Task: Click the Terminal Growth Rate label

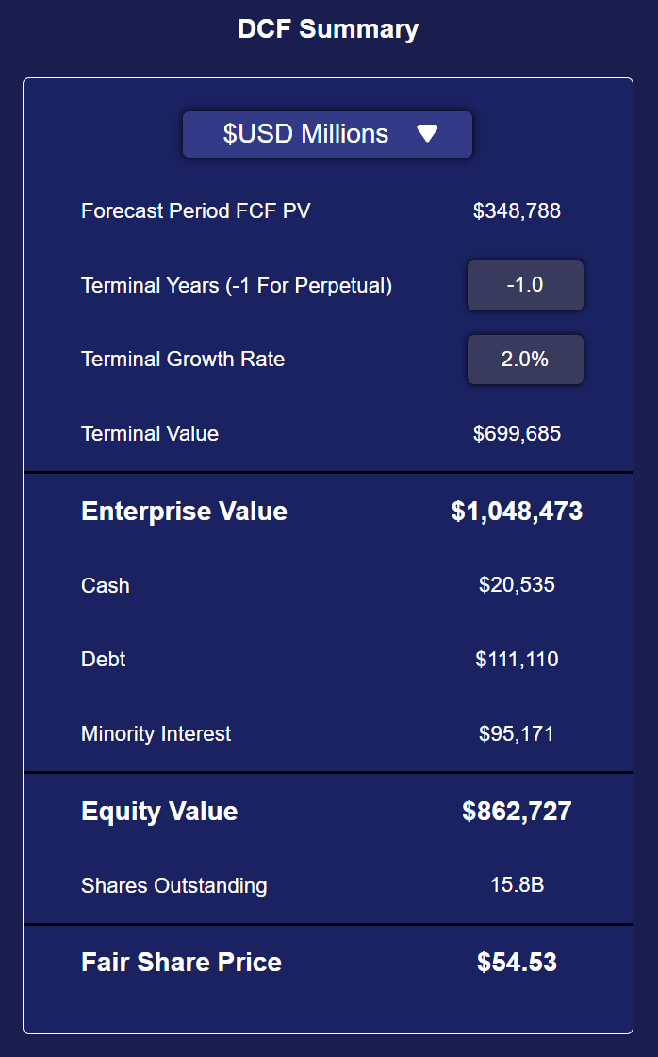Action: 183,360
